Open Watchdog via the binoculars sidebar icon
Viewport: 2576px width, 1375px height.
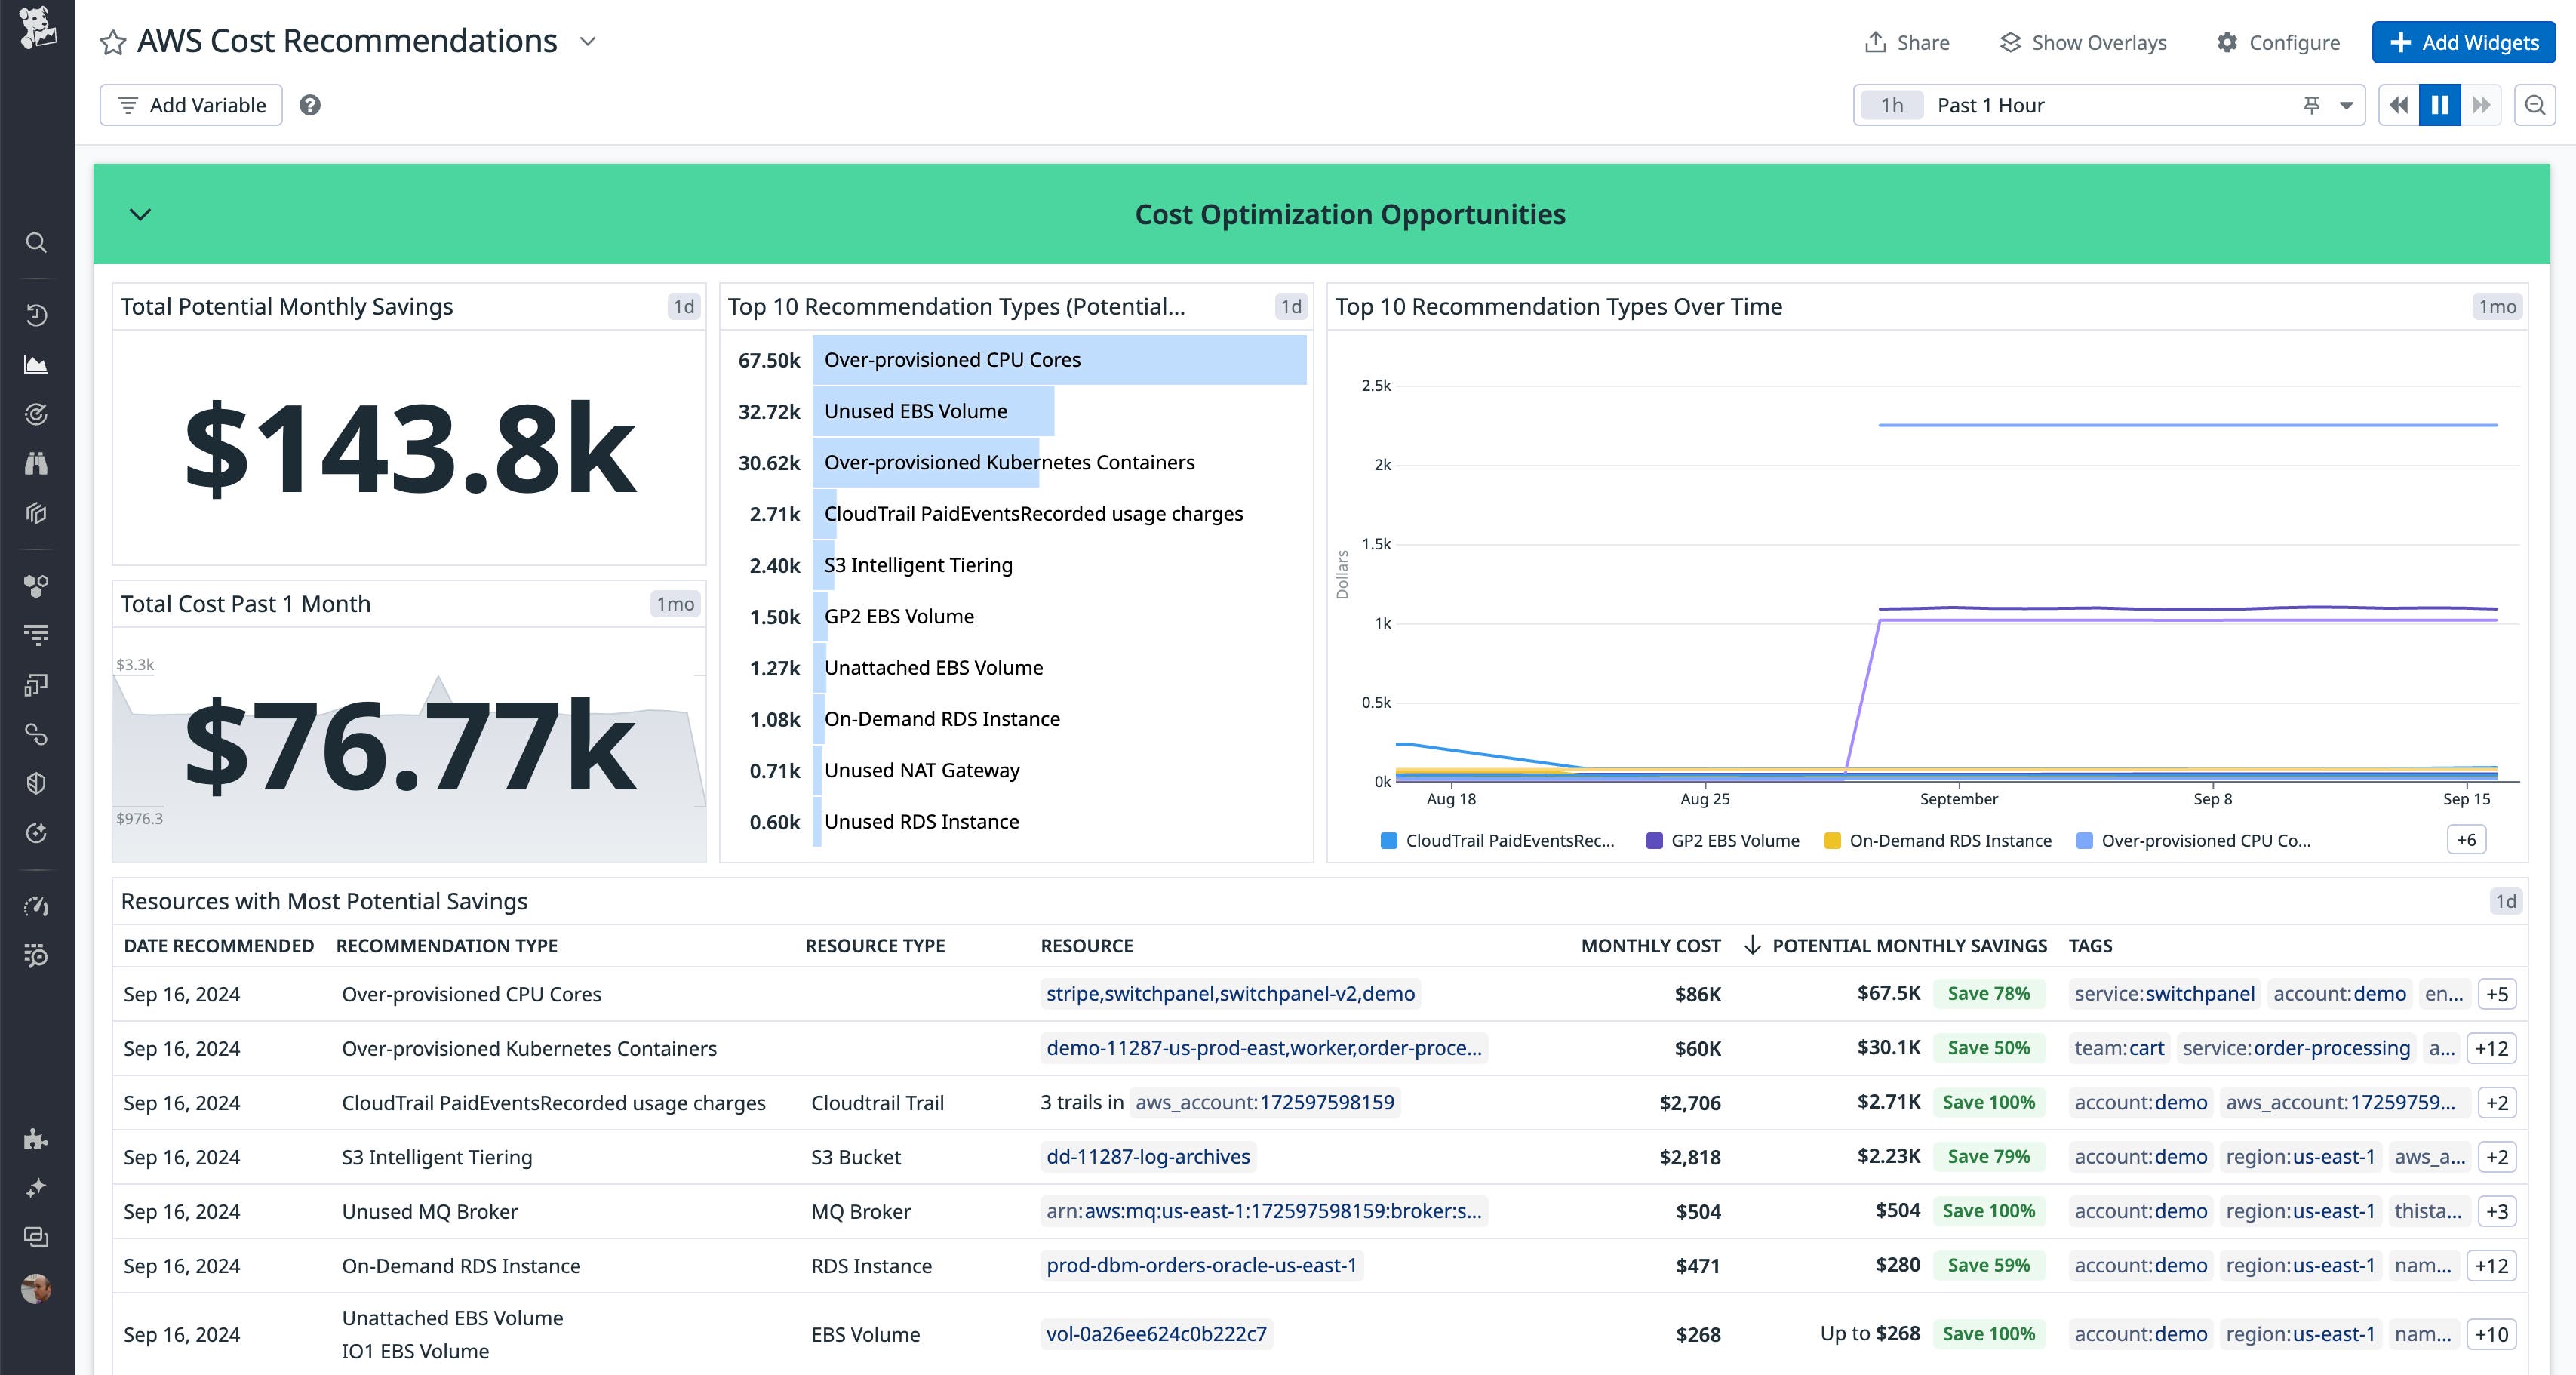37,463
